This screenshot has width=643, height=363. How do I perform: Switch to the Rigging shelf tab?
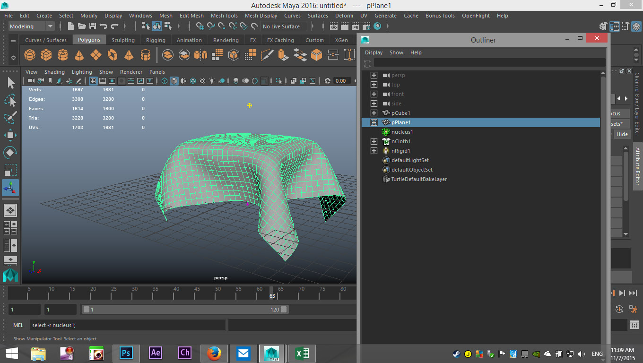click(156, 40)
